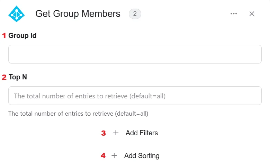Click the Group Id input field

pyautogui.click(x=135, y=54)
